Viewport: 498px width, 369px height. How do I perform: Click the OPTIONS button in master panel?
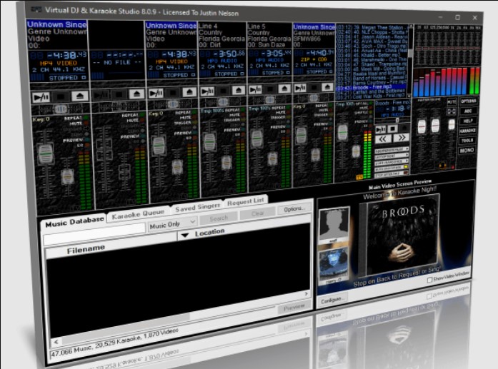point(469,101)
